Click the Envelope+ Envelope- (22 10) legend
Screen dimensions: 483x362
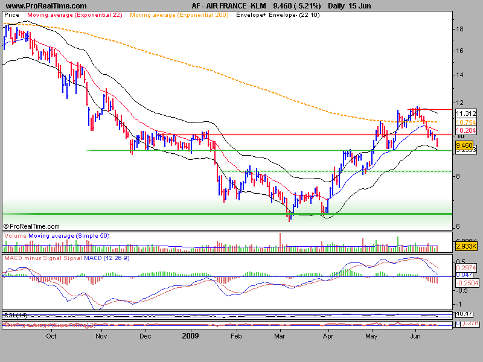(278, 14)
